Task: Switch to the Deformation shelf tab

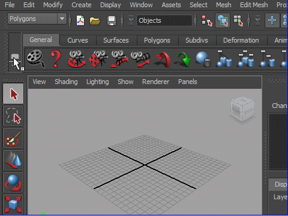Action: tap(241, 40)
